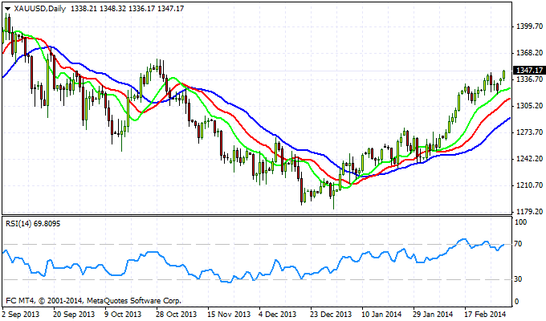Click the 15 Nov 2013 date label
The height and width of the screenshot is (321, 546).
point(229,314)
